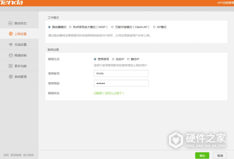This screenshot has height=159, width=234.
Task: Select 宽带拨号 connection type
Action: (95, 59)
